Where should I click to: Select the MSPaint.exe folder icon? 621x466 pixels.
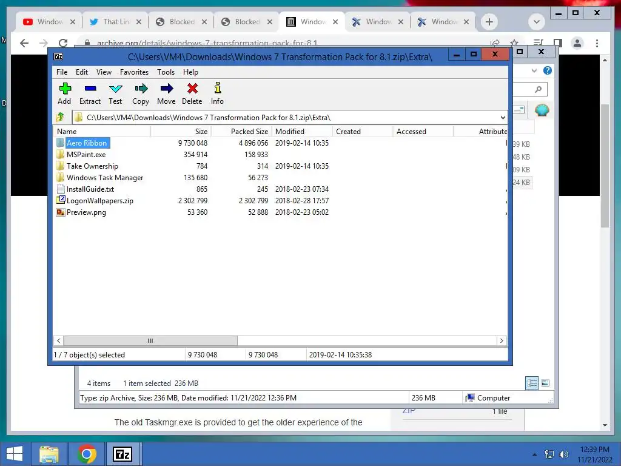pos(60,155)
